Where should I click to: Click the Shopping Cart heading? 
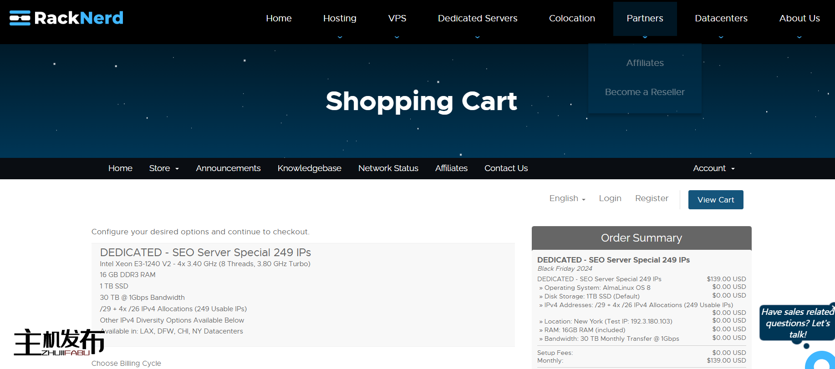[x=421, y=101]
